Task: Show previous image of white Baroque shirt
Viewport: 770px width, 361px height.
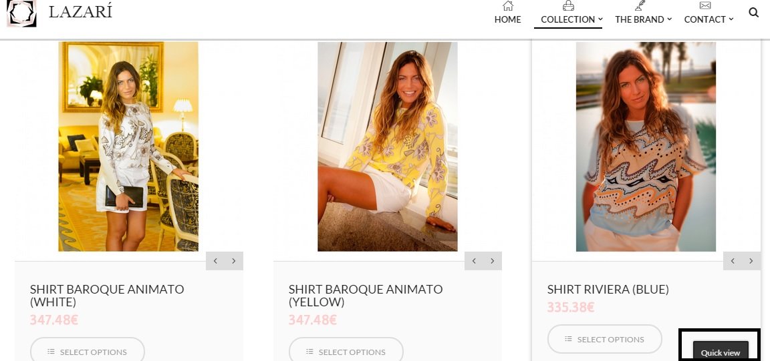Action: (215, 261)
